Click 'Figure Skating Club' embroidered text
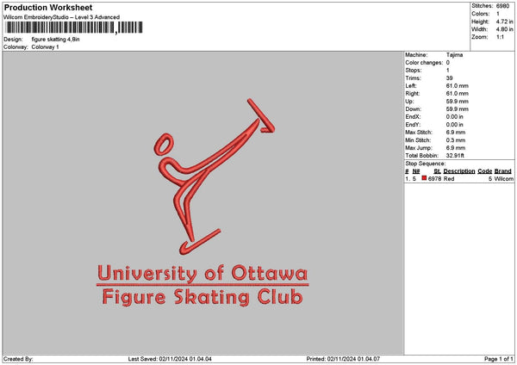This screenshot has height=365, width=517. tap(202, 298)
